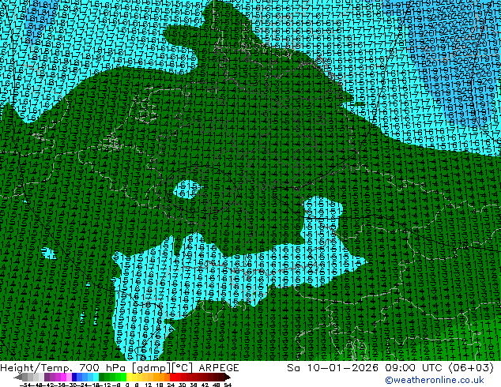Click the ARPEGE model name in title
This screenshot has width=501, height=387.
(x=219, y=368)
